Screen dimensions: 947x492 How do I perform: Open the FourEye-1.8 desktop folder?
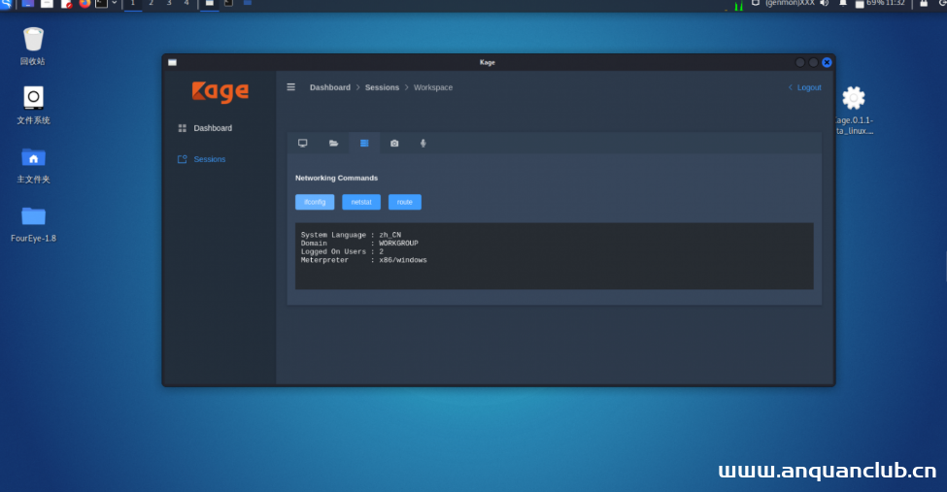pos(33,216)
